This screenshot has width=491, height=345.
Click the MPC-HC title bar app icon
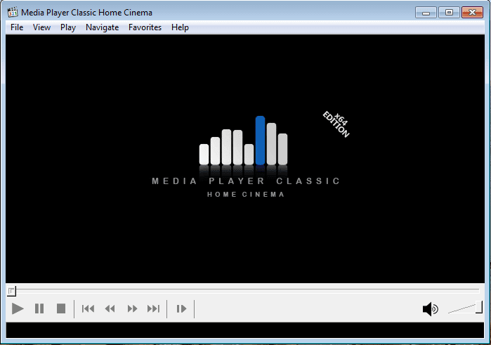(13, 12)
